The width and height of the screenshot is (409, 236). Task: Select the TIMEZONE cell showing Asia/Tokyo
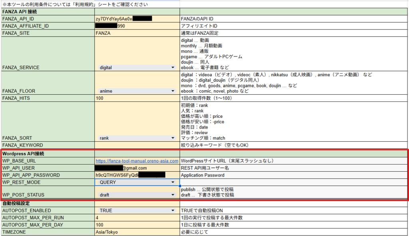coord(137,232)
